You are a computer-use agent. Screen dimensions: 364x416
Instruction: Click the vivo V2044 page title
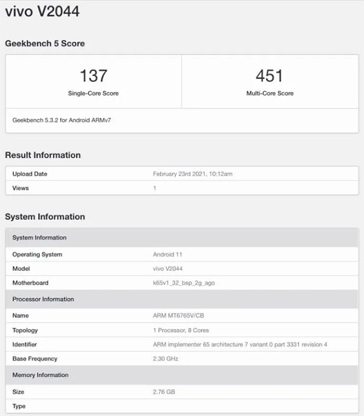pos(42,12)
